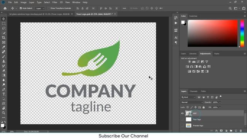Image resolution: width=247 pixels, height=139 pixels.
Task: Select the Rectangular Marquee tool
Action: [3, 24]
